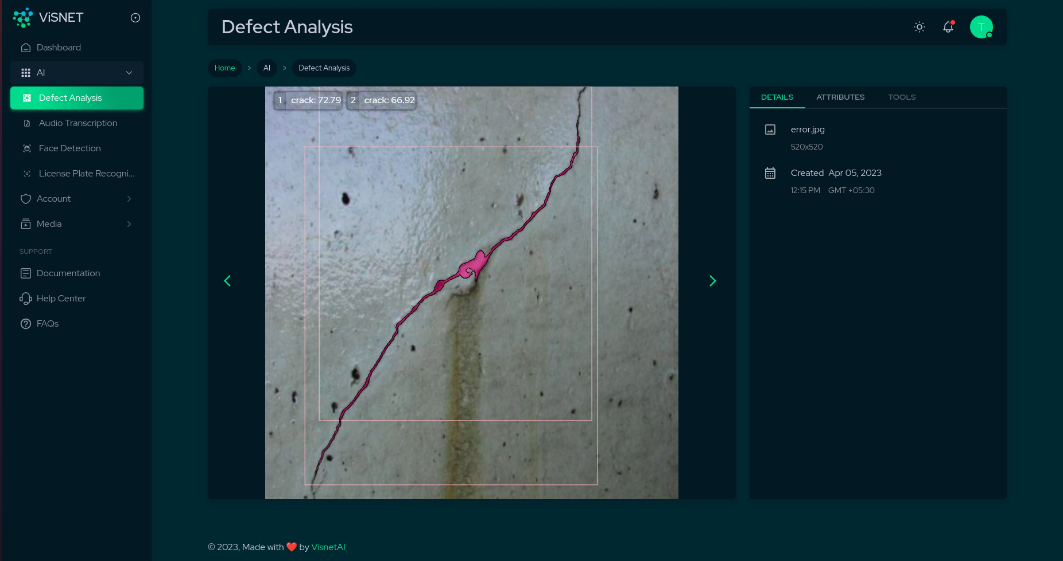Open the TOOLS tab
1063x561 pixels.
pyautogui.click(x=901, y=97)
